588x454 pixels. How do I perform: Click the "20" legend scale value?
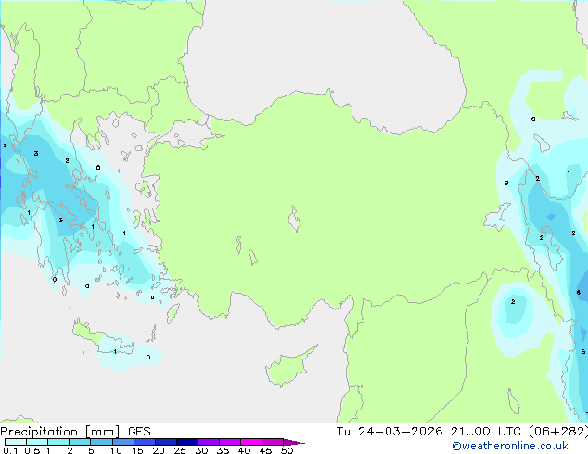click(x=159, y=450)
